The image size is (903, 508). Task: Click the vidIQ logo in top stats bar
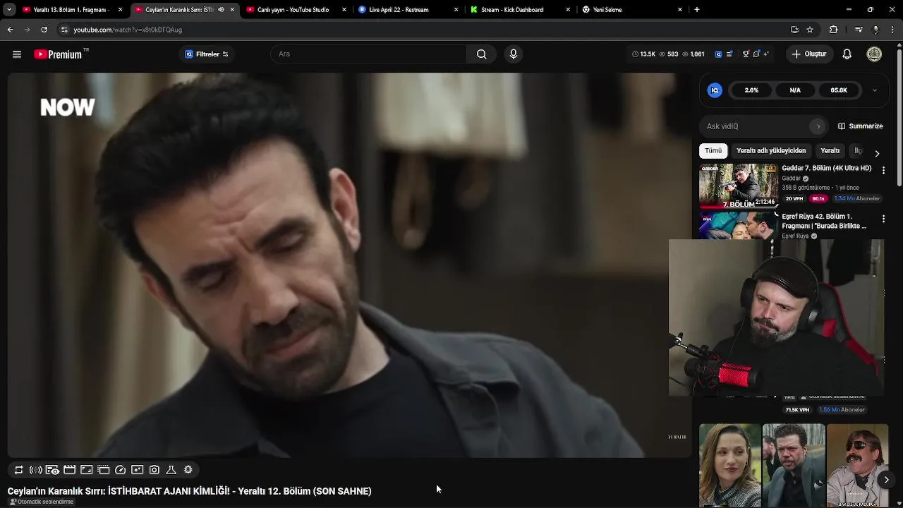(x=718, y=54)
